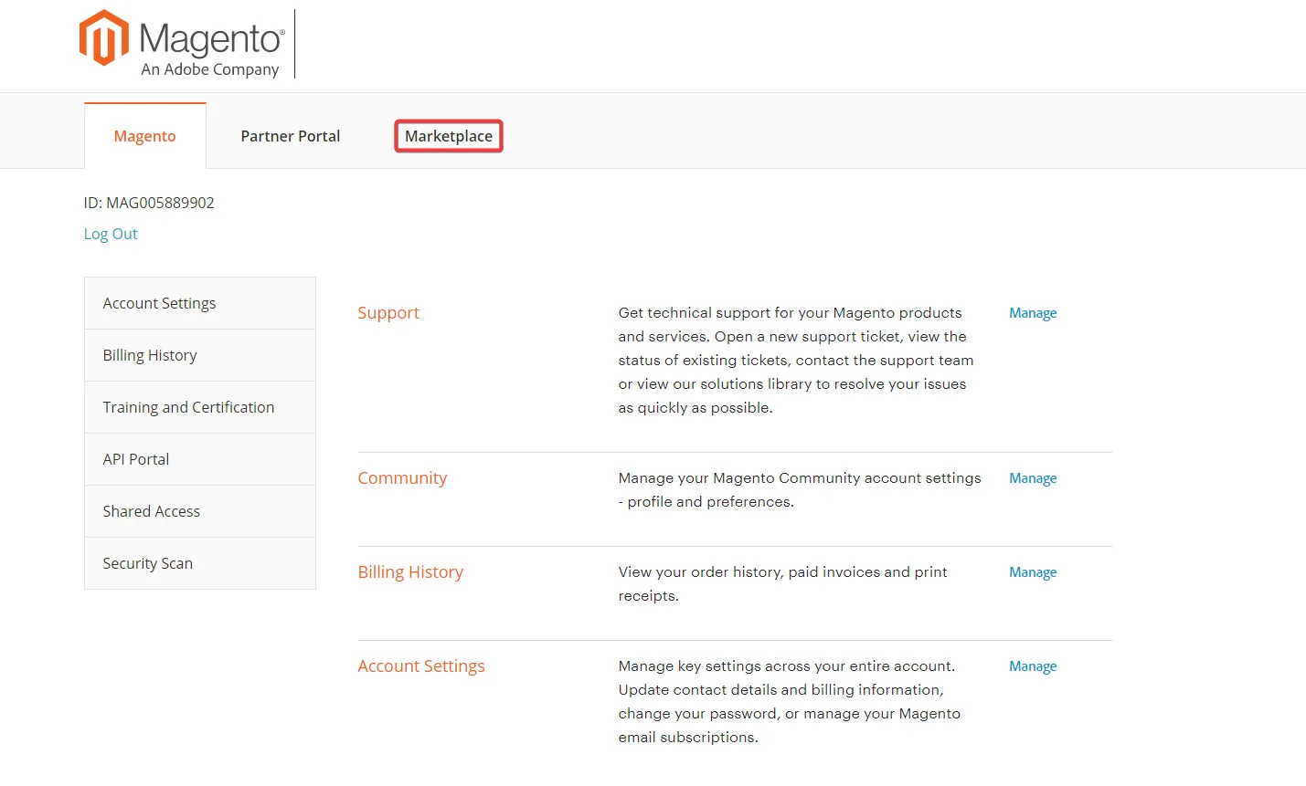Click Manage link for Billing History
The image size is (1306, 786).
click(1033, 571)
